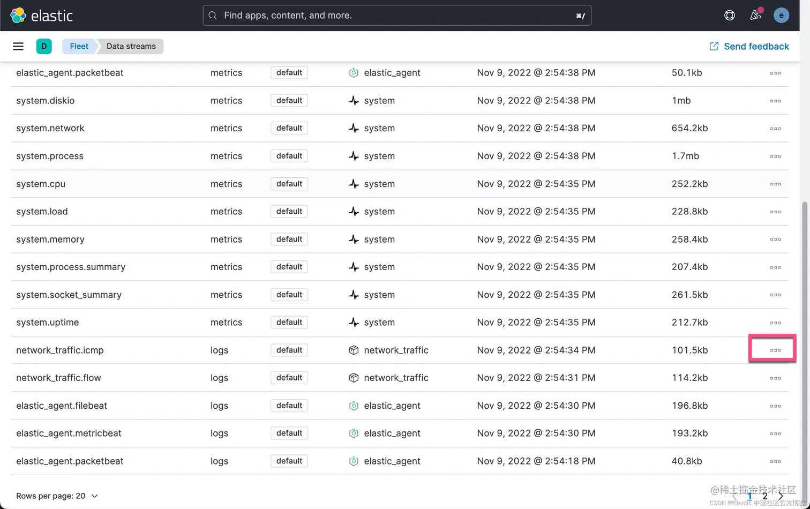
Task: Select the Data streams breadcrumb
Action: coord(131,46)
